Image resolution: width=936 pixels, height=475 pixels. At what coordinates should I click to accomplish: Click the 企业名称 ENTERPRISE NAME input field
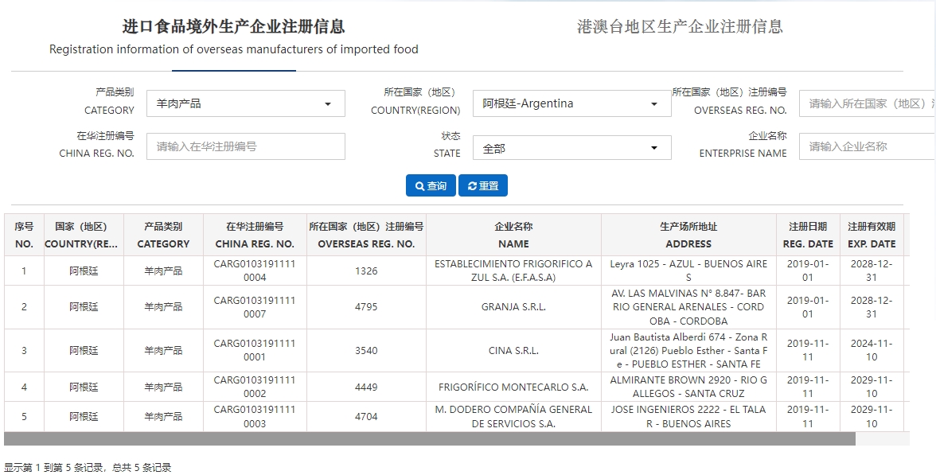click(x=868, y=146)
